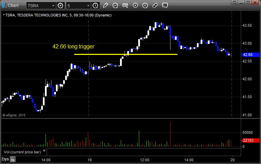Click the Vol (current price bar) label
Viewport: 261px width, 164px height.
(x=22, y=152)
